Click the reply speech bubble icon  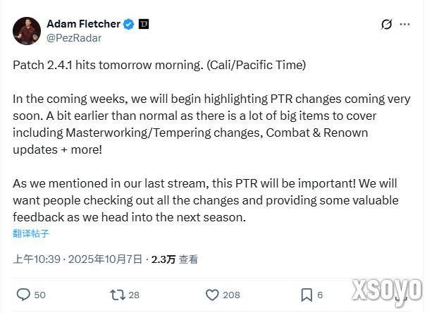[23, 295]
